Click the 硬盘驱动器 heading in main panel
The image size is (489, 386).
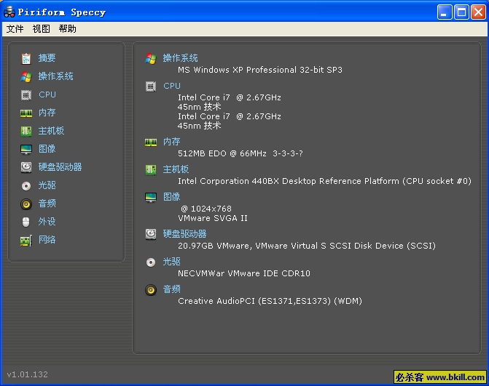tap(184, 234)
